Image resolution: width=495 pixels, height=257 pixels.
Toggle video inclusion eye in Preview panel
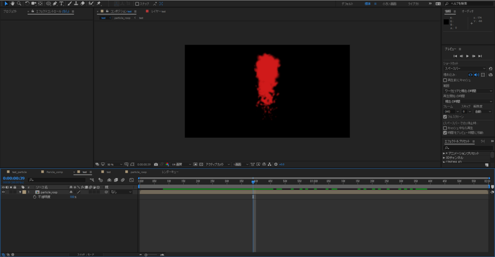click(x=470, y=75)
